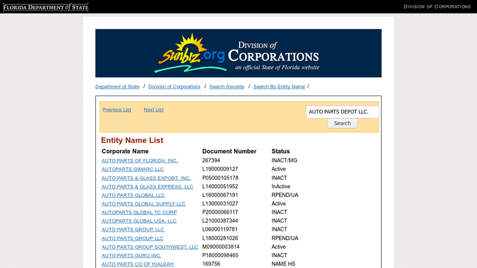Select document number P05000105178
The width and height of the screenshot is (477, 268).
(220, 177)
